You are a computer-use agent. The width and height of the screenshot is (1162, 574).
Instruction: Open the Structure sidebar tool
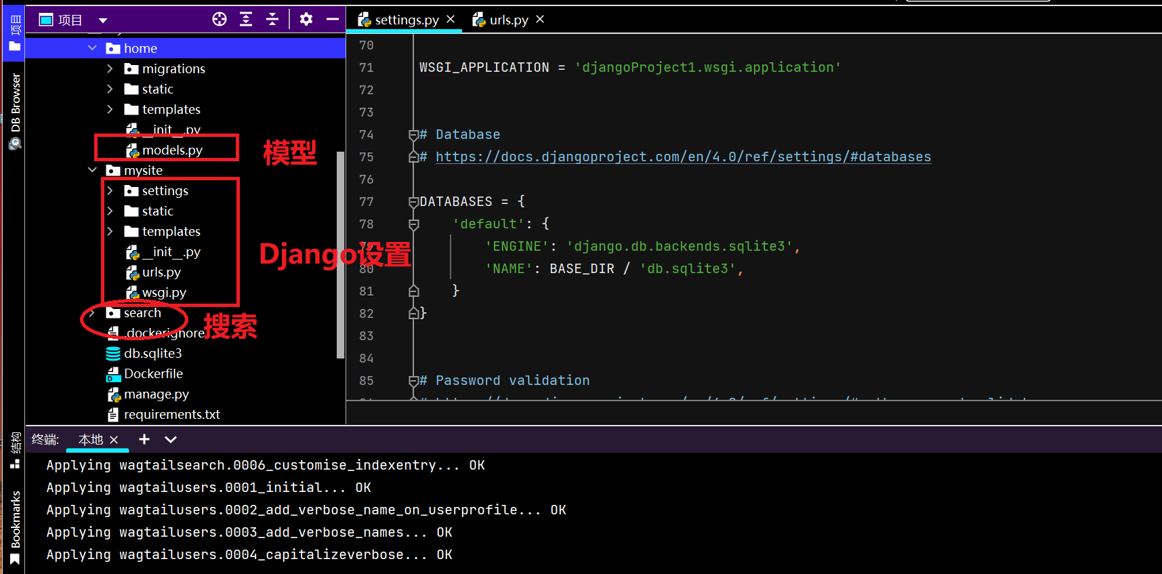coord(15,451)
